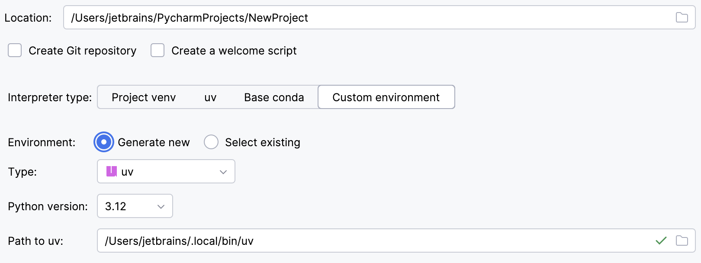Viewport: 701px width, 263px height.
Task: Enable the Create Git repository checkbox
Action: 15,51
